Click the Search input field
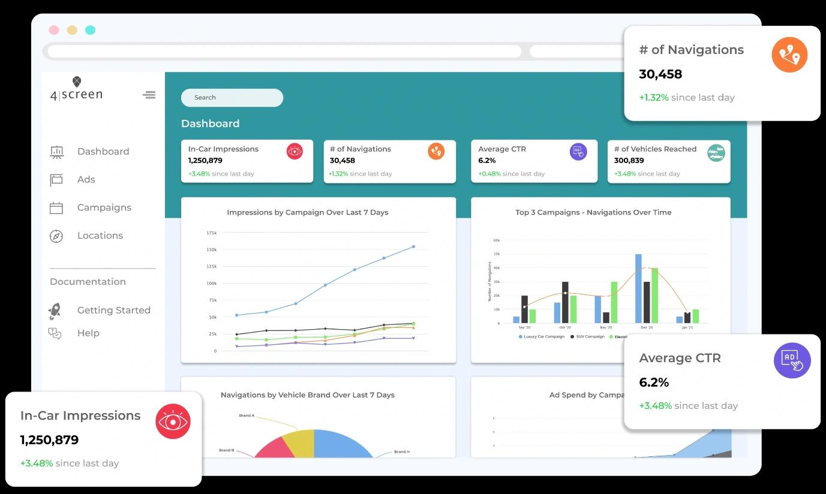 click(x=232, y=98)
